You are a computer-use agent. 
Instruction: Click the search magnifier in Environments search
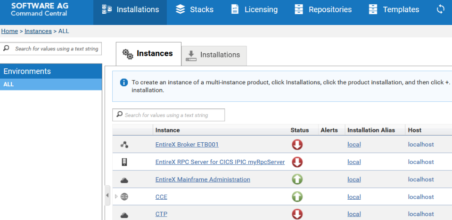6,48
